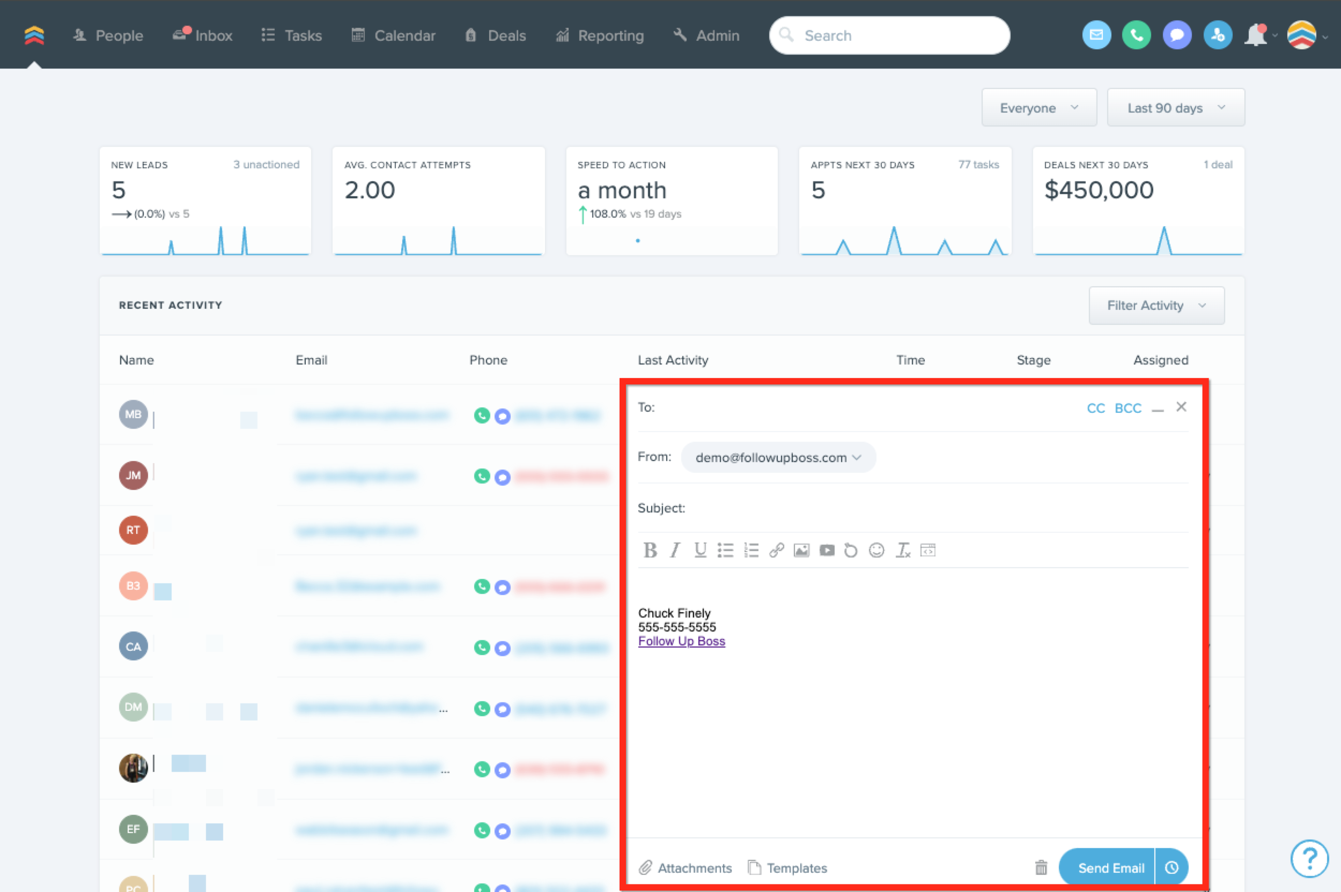The height and width of the screenshot is (892, 1341).
Task: Click the Follow Up Boss signature link
Action: (x=681, y=641)
